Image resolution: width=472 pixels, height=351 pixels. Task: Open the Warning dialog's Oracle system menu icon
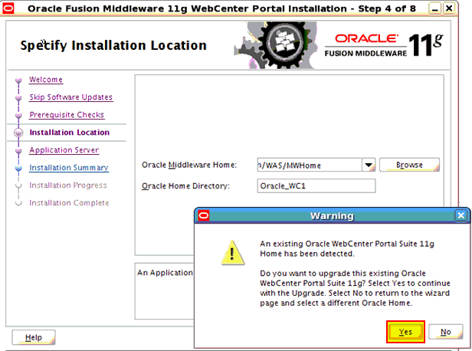[204, 216]
